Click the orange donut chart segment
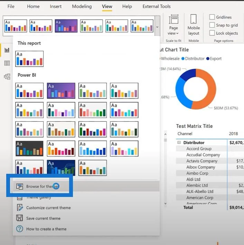Screen dimensions: 244x245 coord(211,91)
